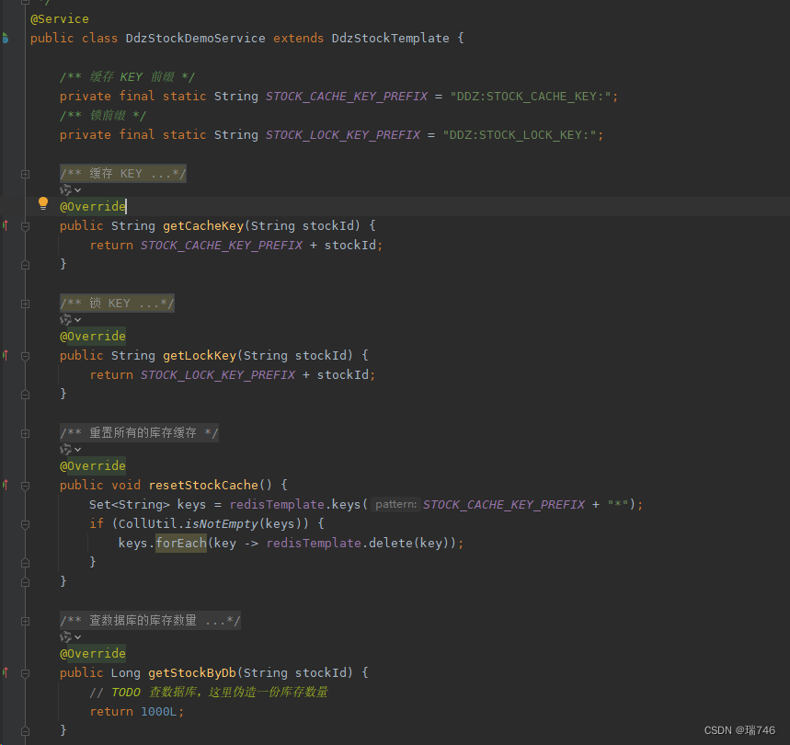This screenshot has width=790, height=745.
Task: Collapse the getLockKey method body
Action: (x=25, y=355)
